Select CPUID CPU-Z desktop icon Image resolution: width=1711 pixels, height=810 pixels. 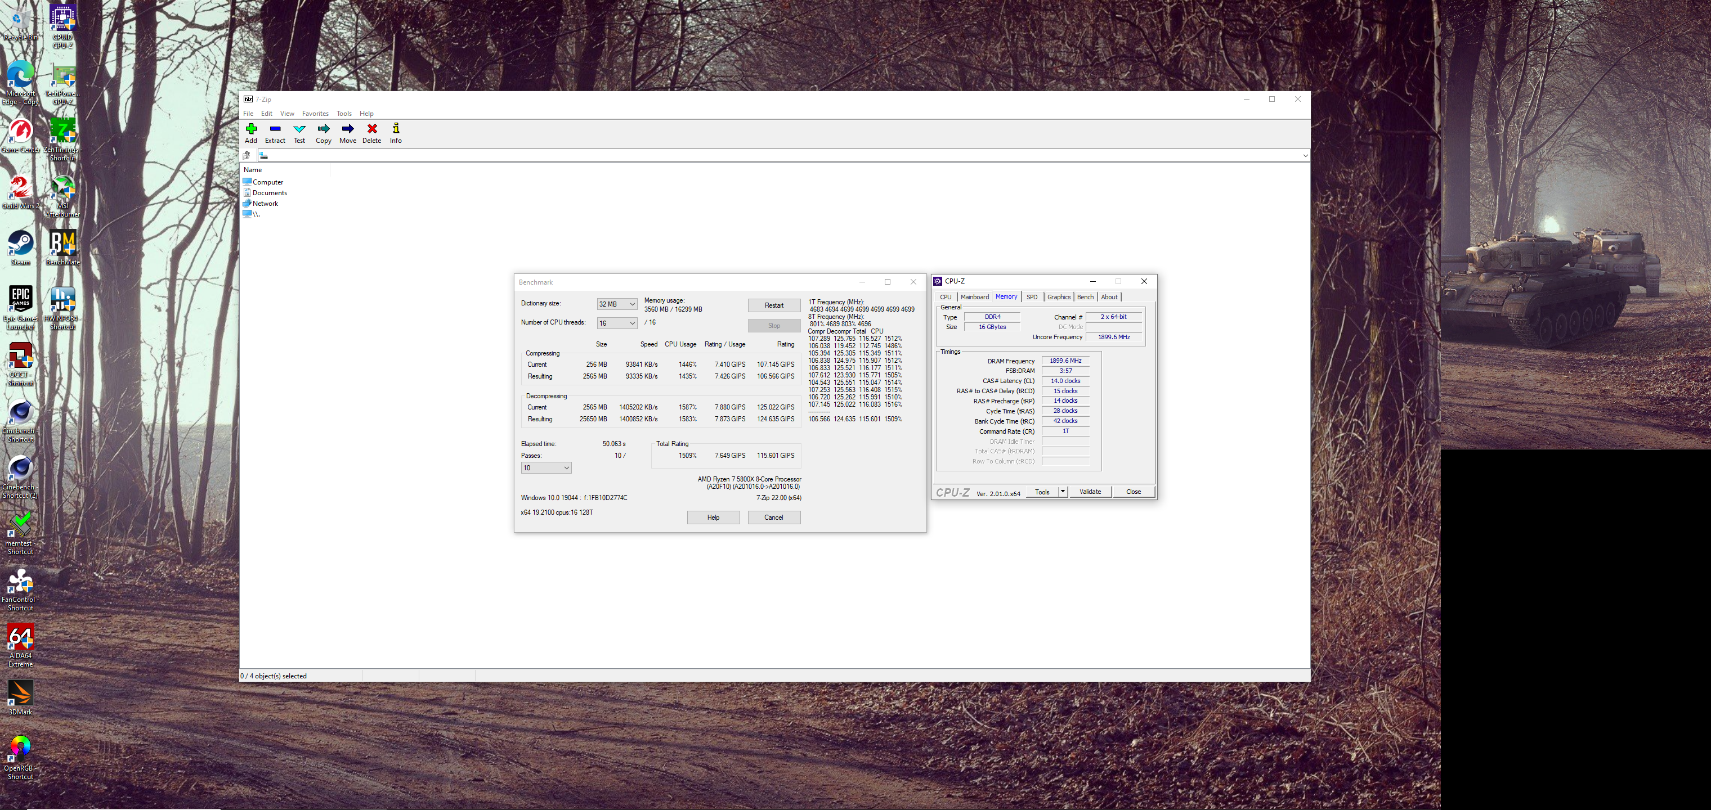pyautogui.click(x=62, y=25)
